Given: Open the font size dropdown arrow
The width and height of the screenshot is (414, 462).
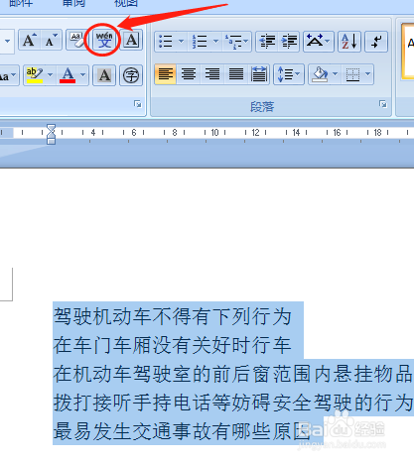Looking at the screenshot, I should pos(7,41).
